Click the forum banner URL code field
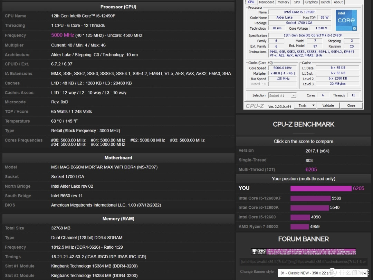This screenshot has width=373, height=280. tap(303, 262)
